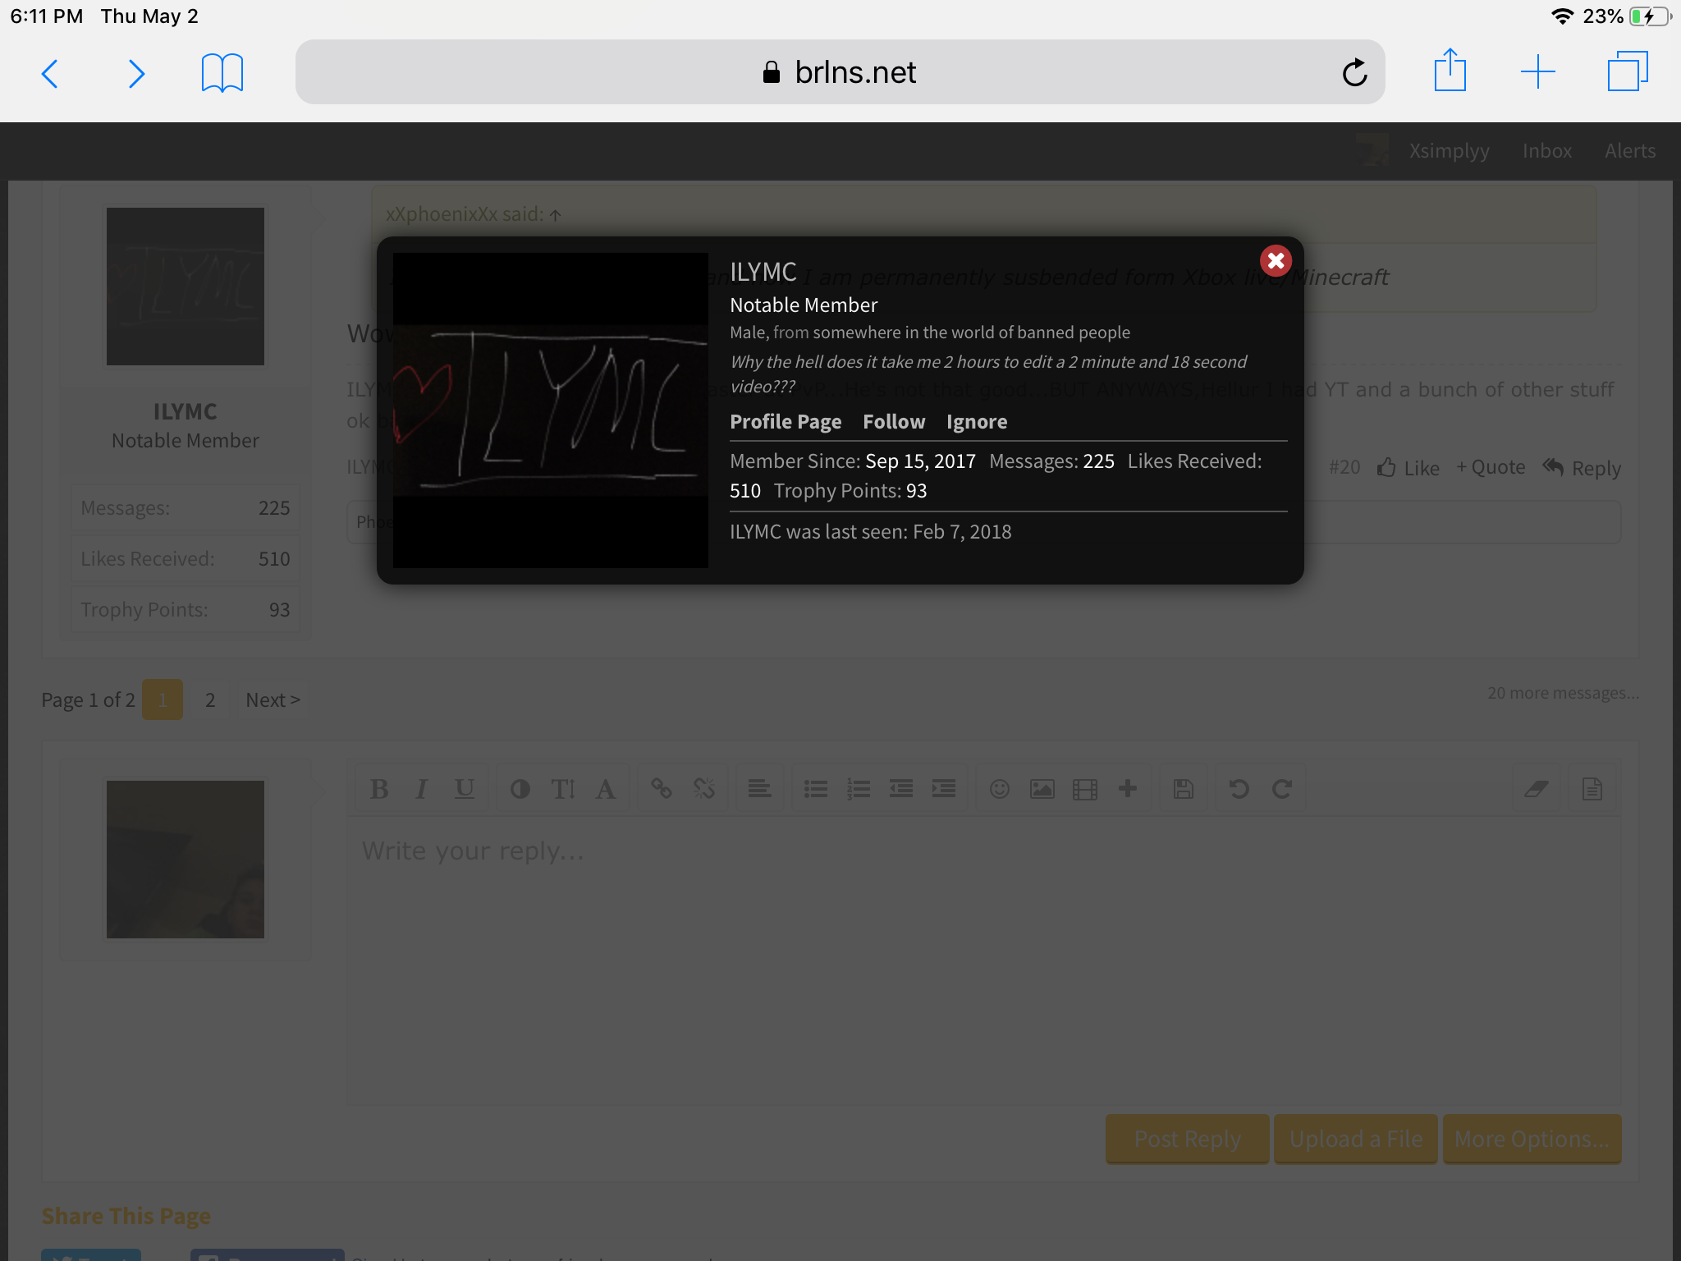Show all open Safari tabs

(x=1628, y=71)
